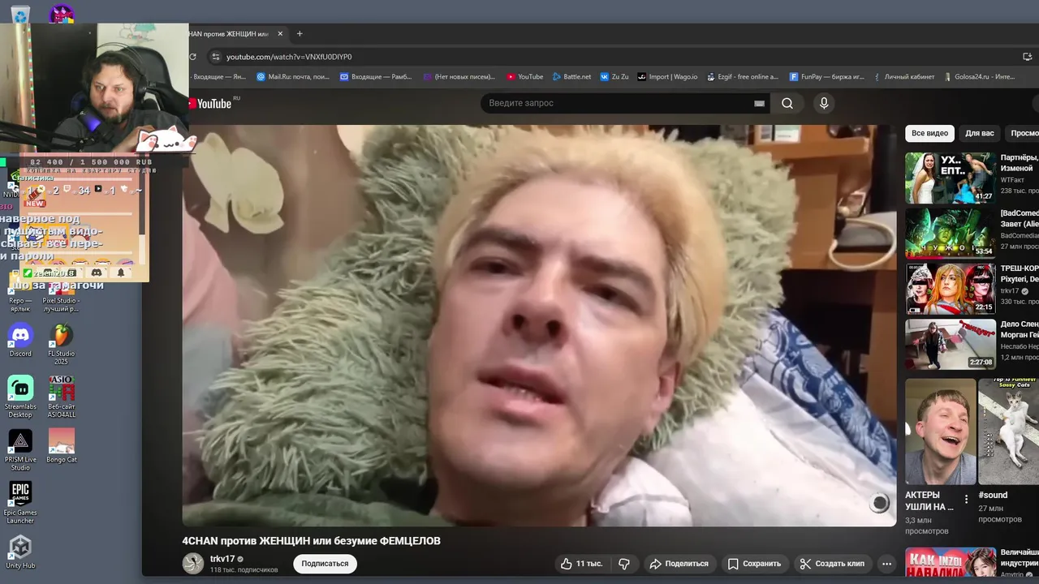
Task: Click the main video player
Action: tap(539, 325)
